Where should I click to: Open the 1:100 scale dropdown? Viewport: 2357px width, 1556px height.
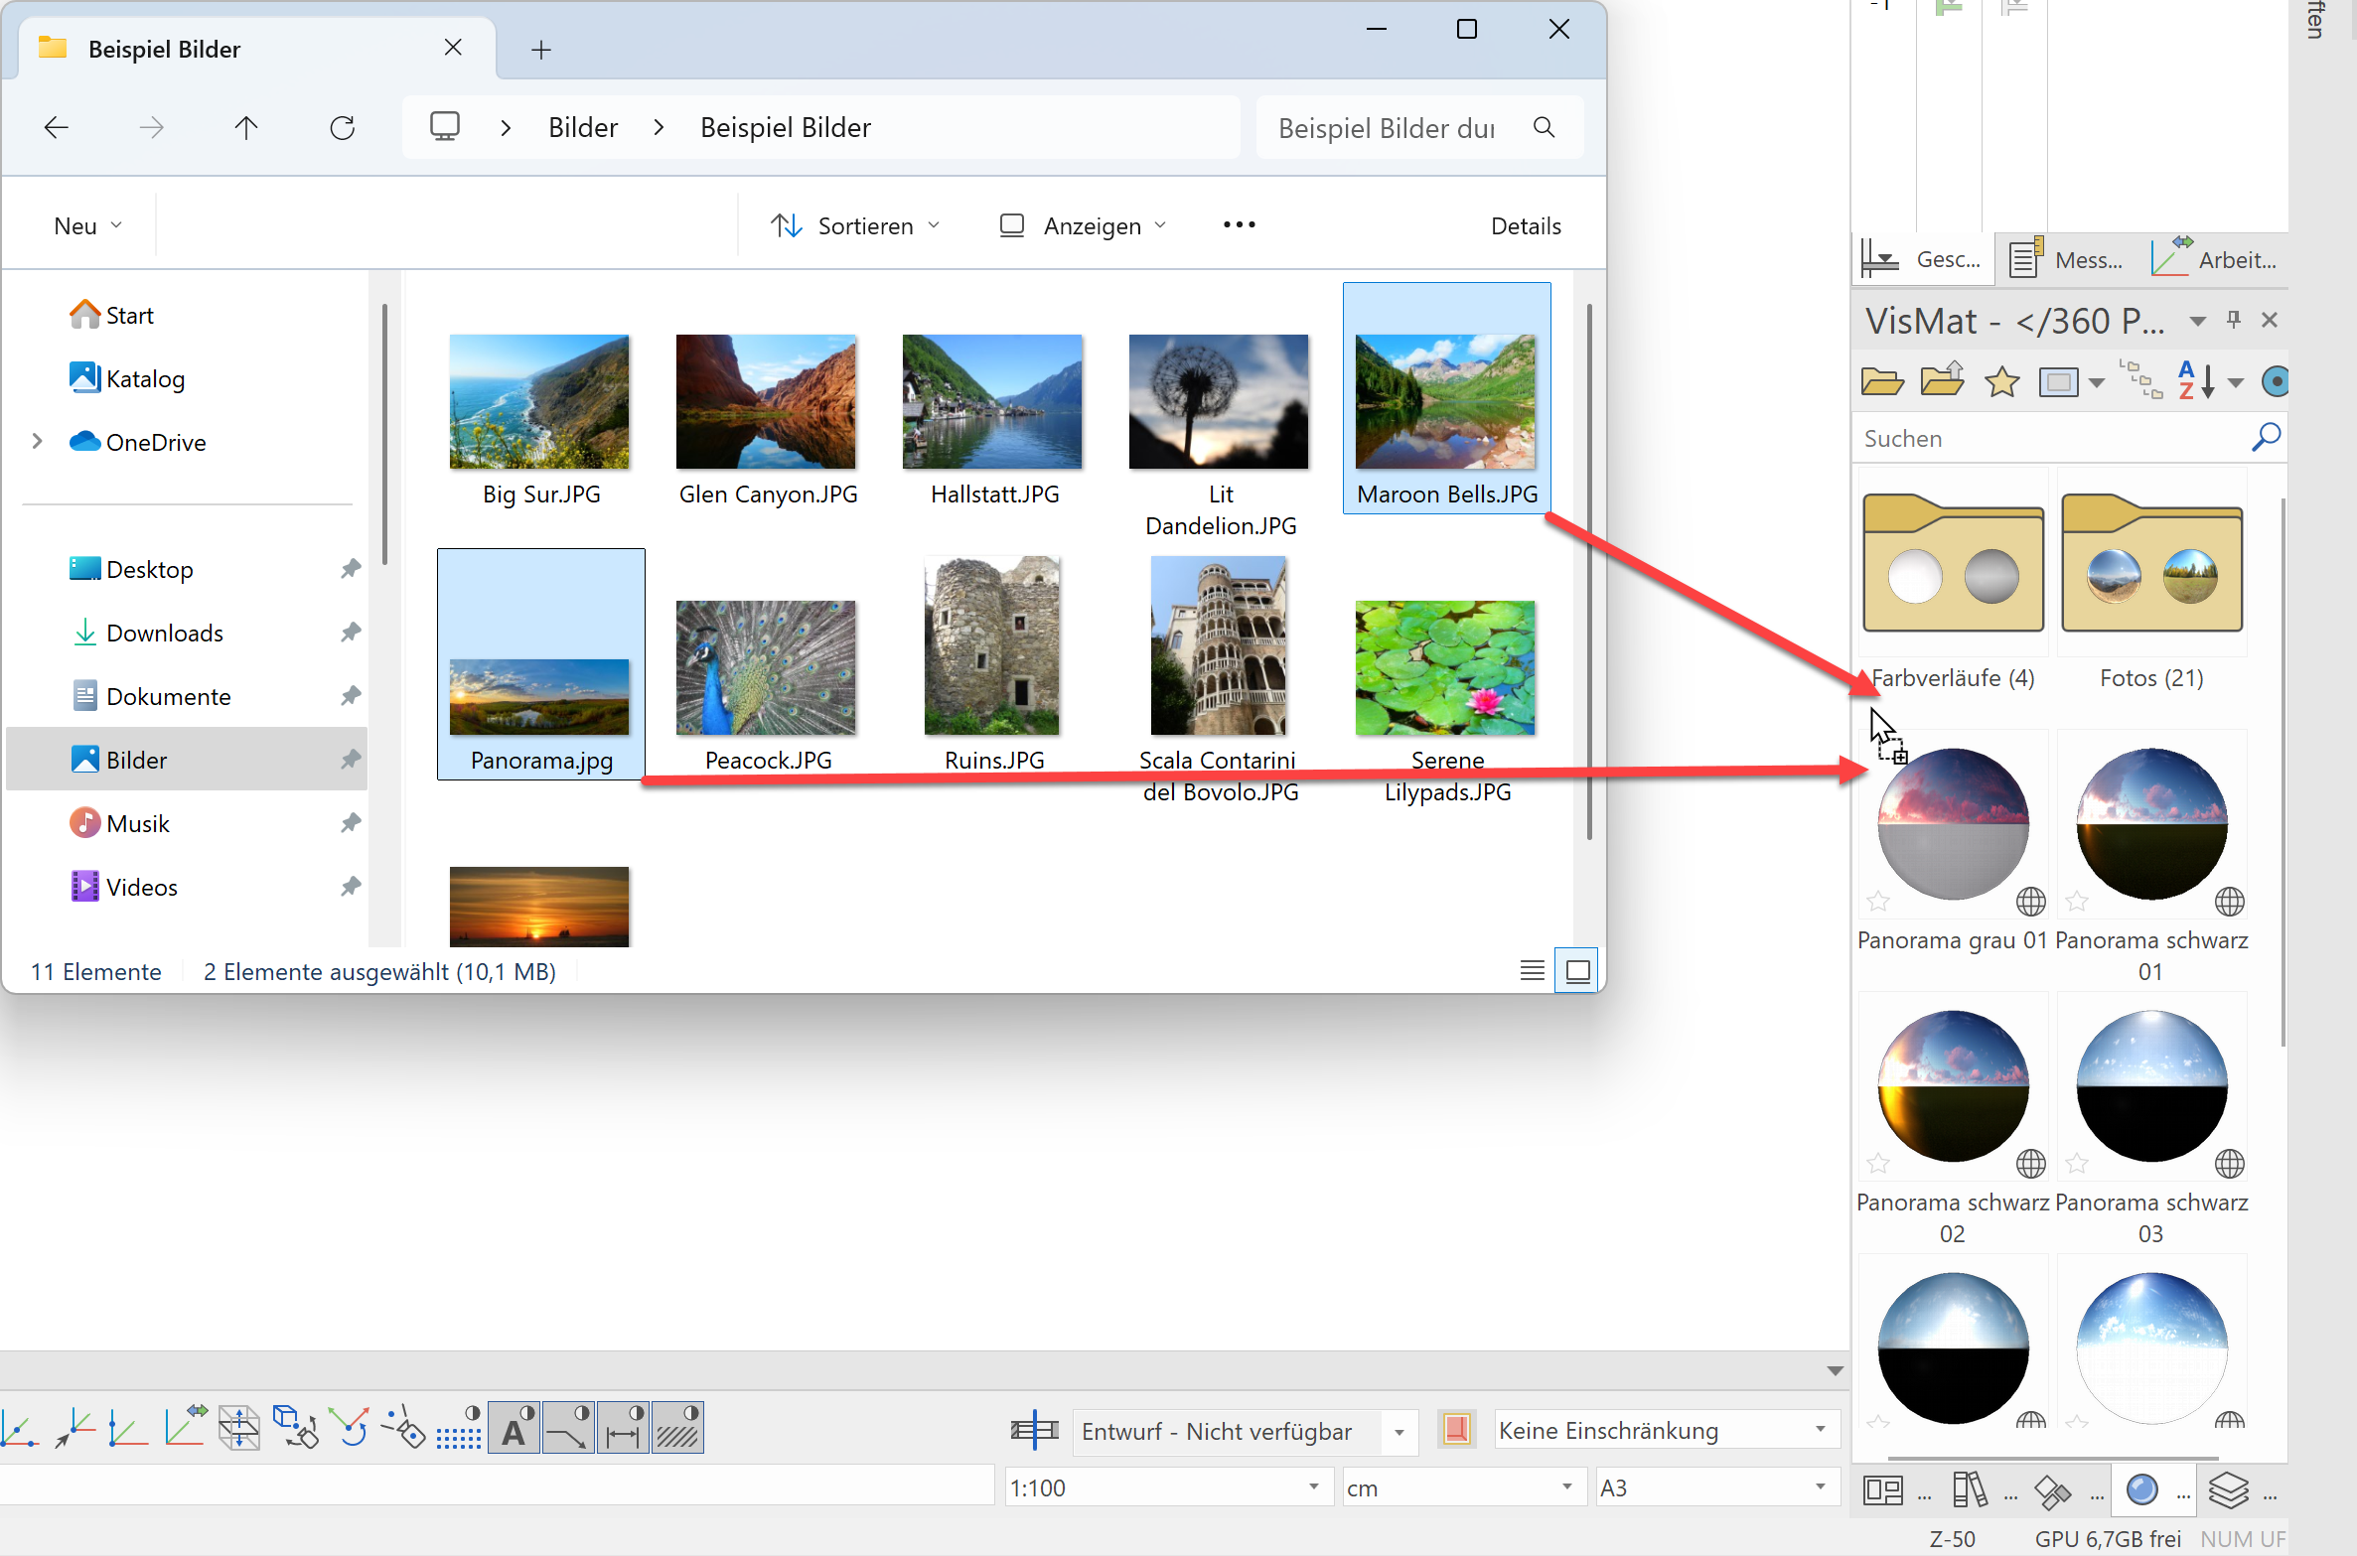coord(1313,1486)
